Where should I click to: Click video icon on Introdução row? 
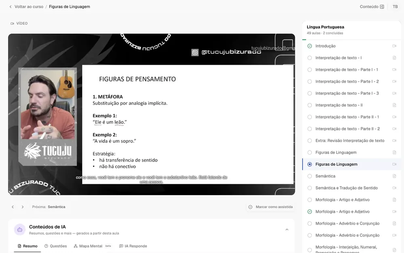[x=394, y=46]
